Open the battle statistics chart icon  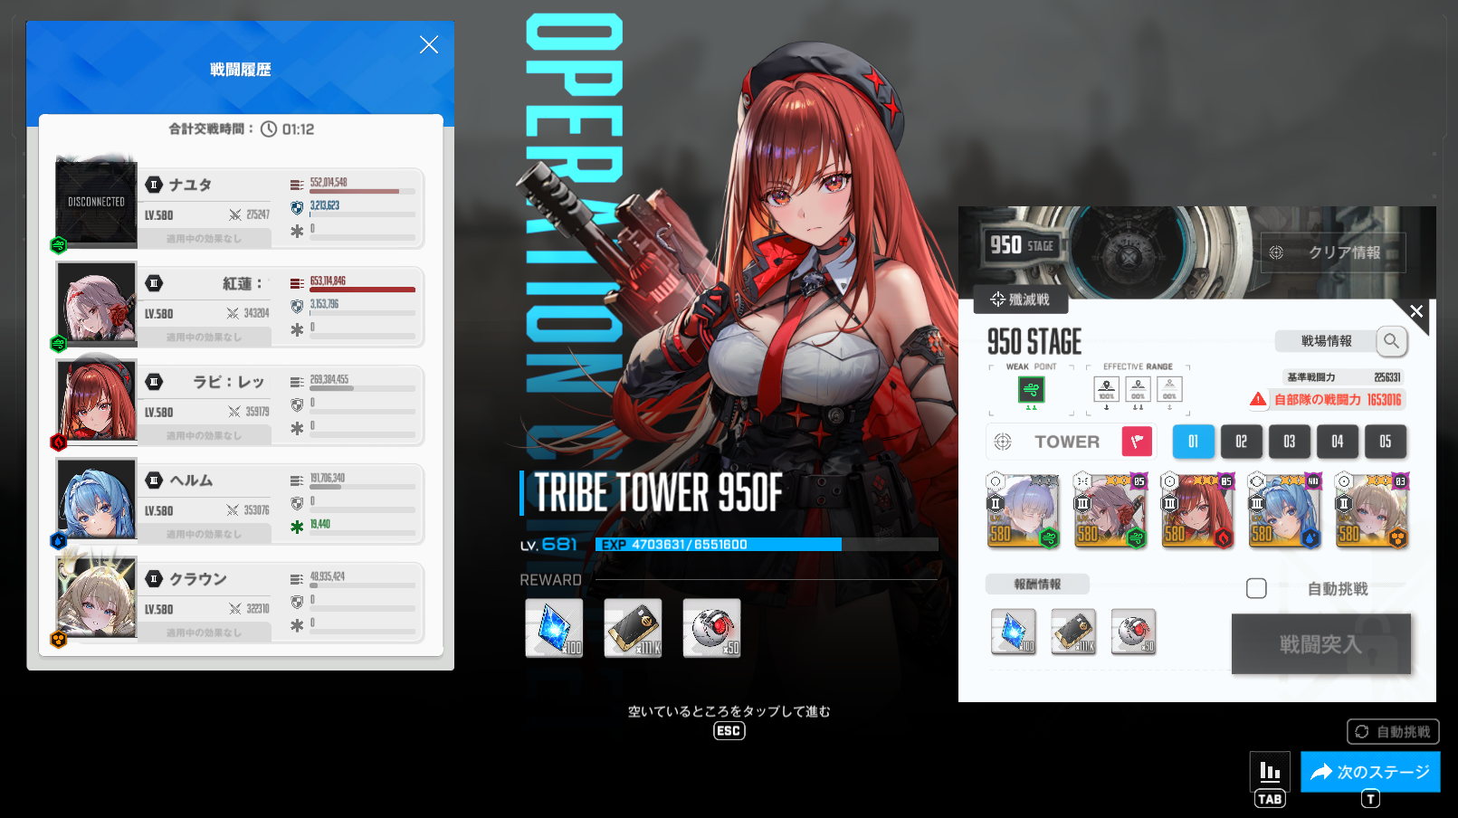(x=1269, y=772)
